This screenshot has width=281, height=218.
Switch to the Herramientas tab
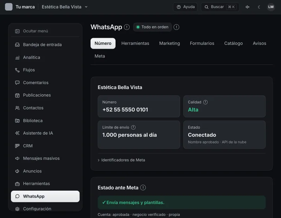tap(135, 43)
